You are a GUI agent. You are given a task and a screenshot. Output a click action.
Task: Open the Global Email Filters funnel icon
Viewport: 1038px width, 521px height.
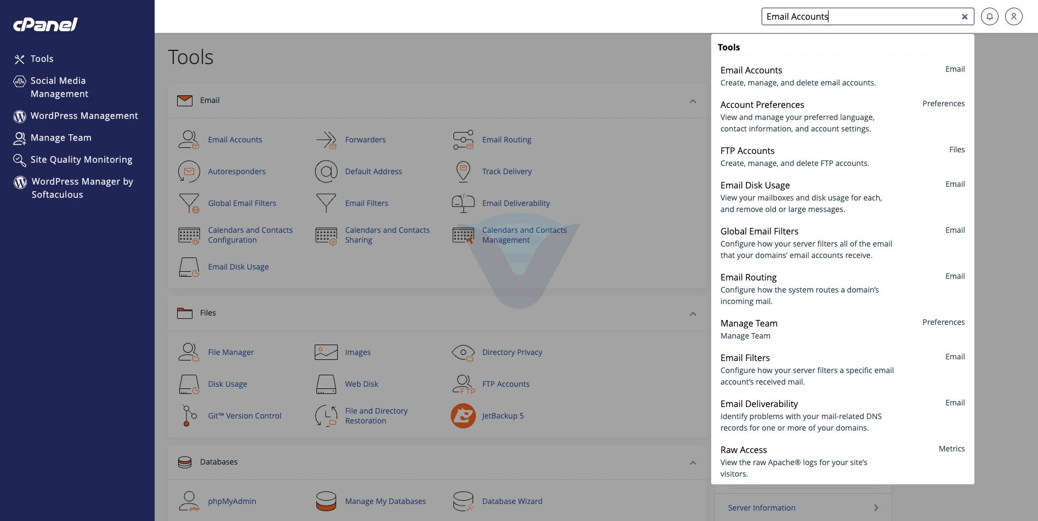[x=189, y=203]
